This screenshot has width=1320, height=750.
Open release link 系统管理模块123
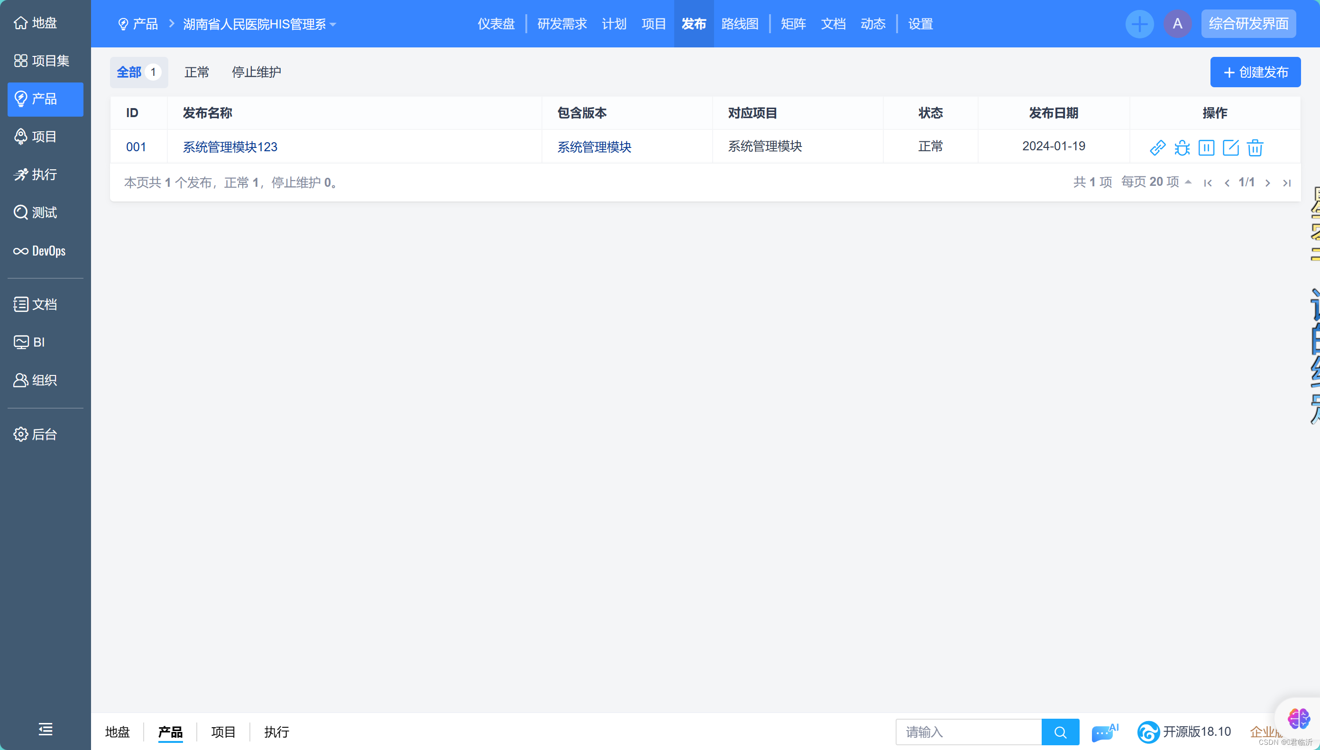(x=229, y=147)
